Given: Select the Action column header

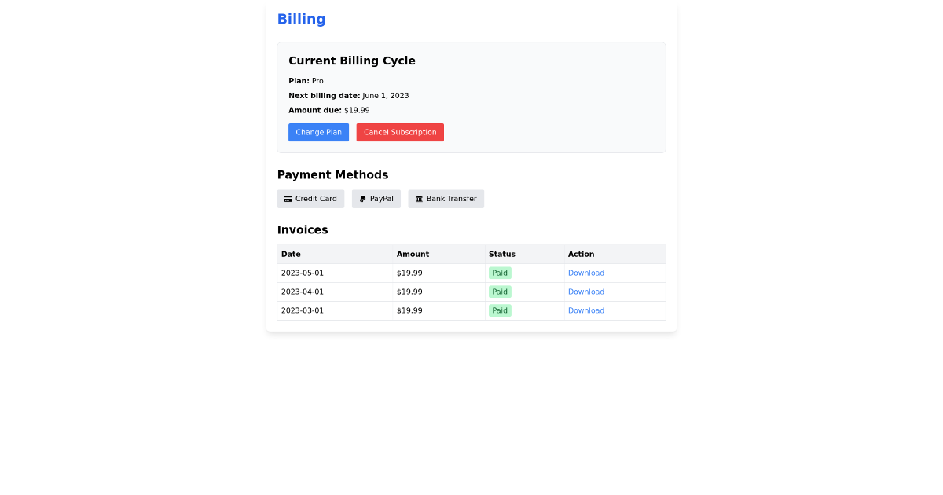Looking at the screenshot, I should coord(581,254).
